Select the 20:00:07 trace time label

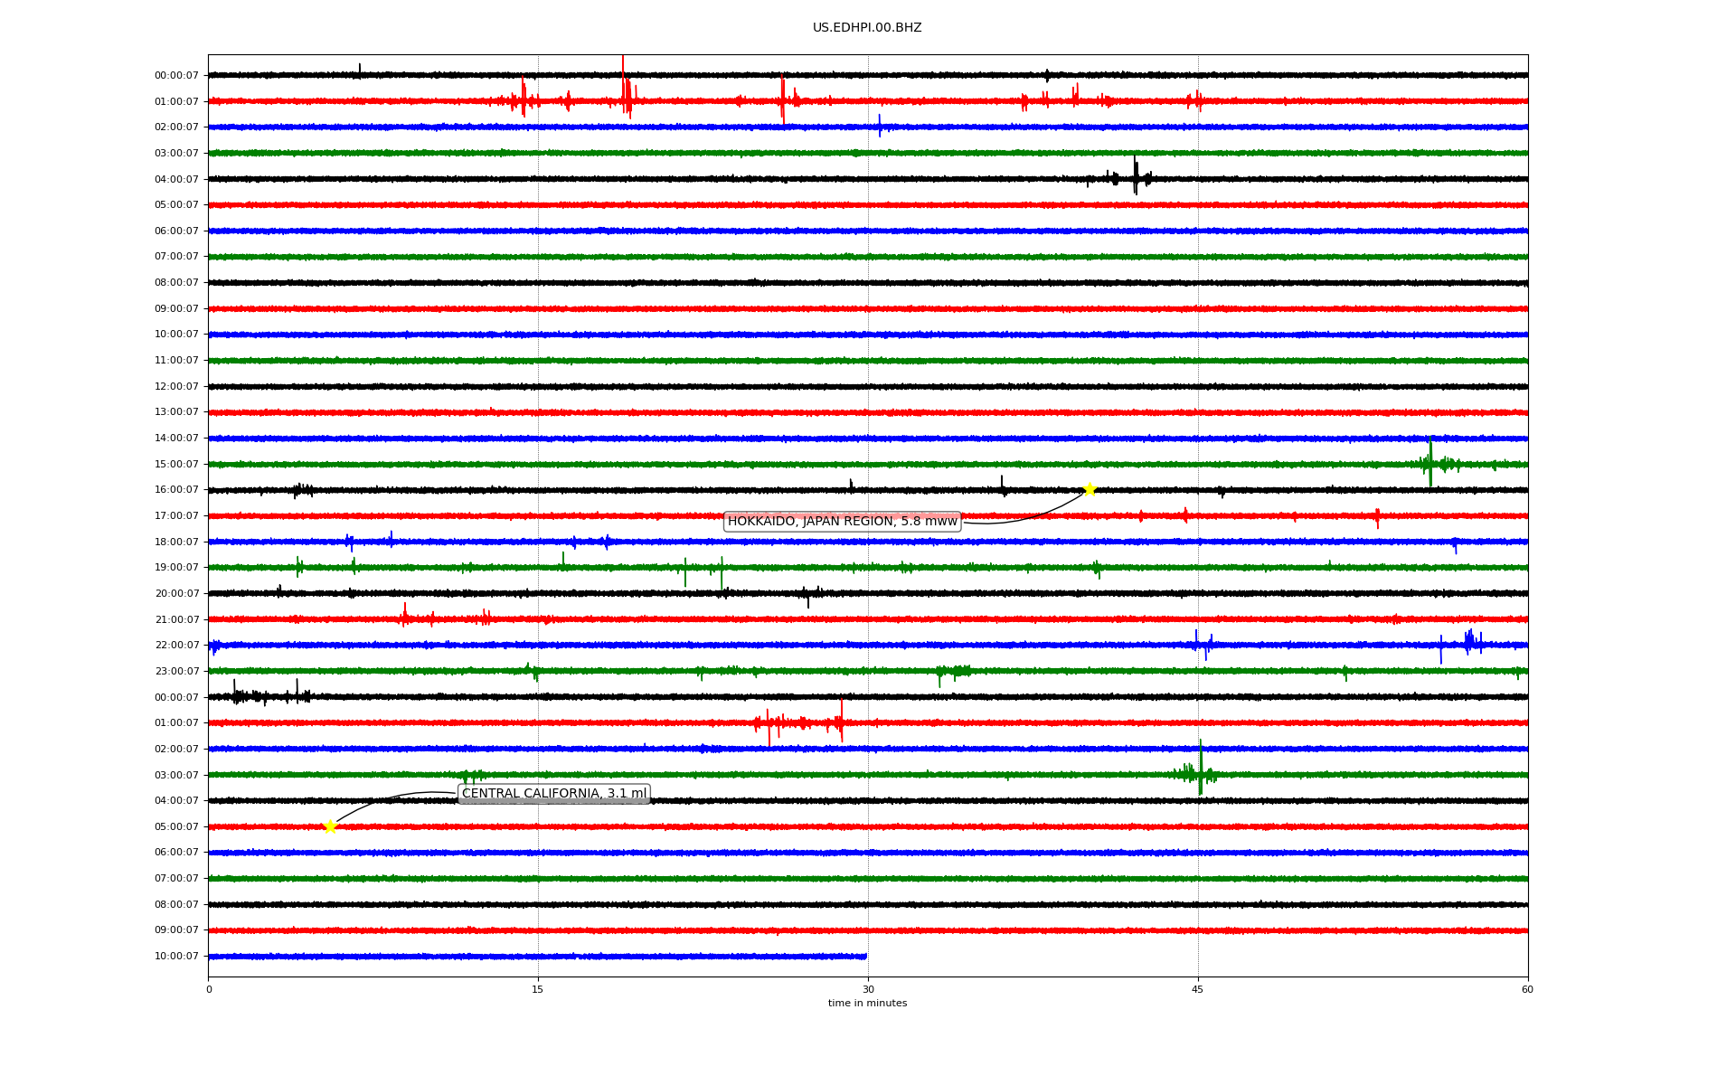[x=176, y=594]
